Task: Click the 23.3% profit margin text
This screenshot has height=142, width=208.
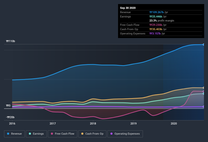Action: pos(162,21)
